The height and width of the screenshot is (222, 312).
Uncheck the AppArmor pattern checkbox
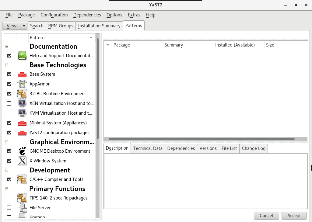click(9, 84)
